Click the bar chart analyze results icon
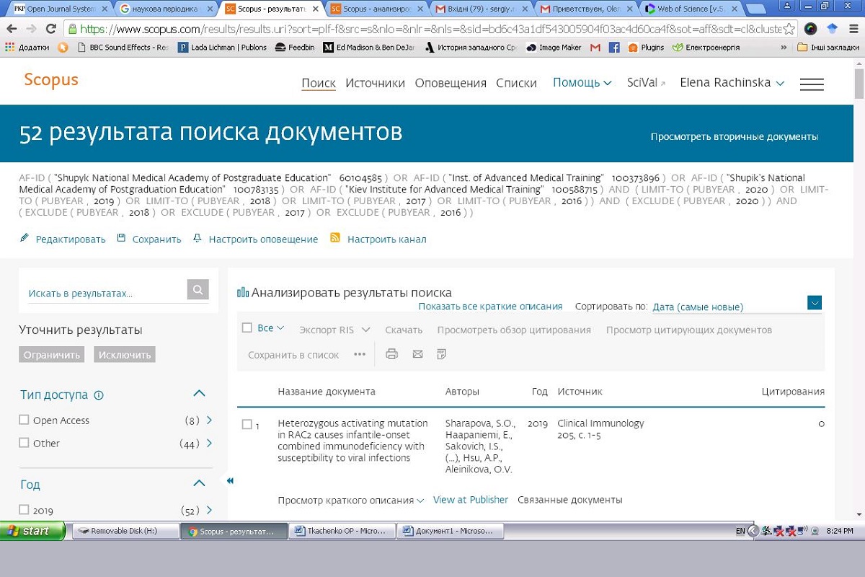This screenshot has height=577, width=865. click(x=243, y=292)
